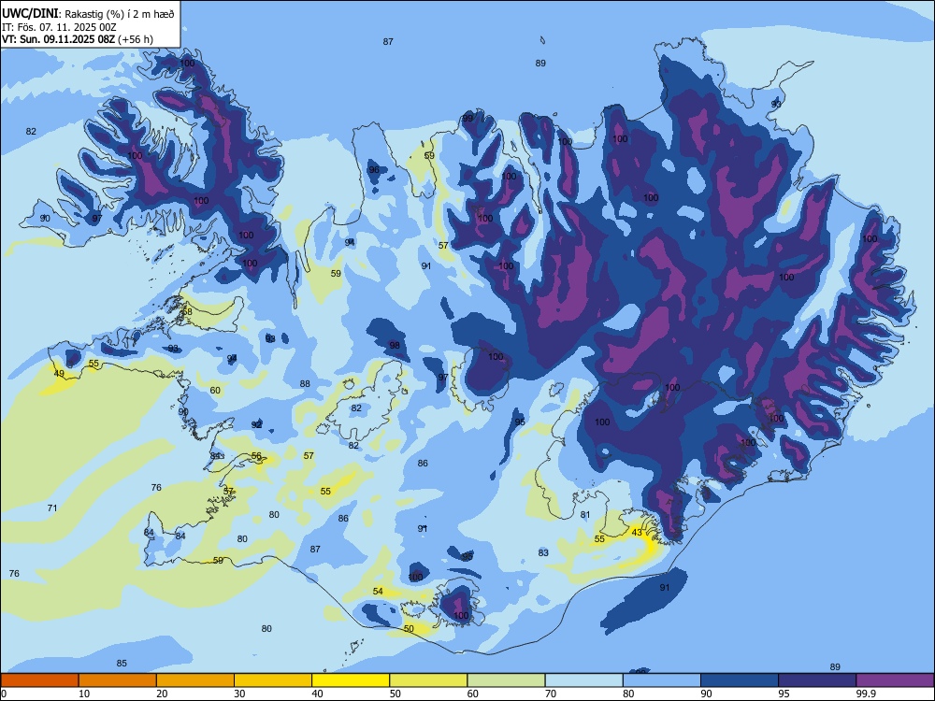
Task: Select the 30–40 golden legend swatch
Action: point(273,680)
